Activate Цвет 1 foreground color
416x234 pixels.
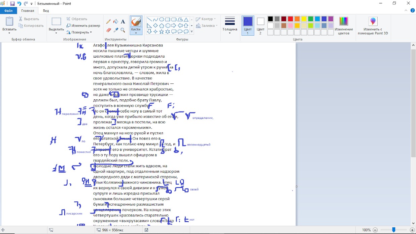tap(248, 25)
